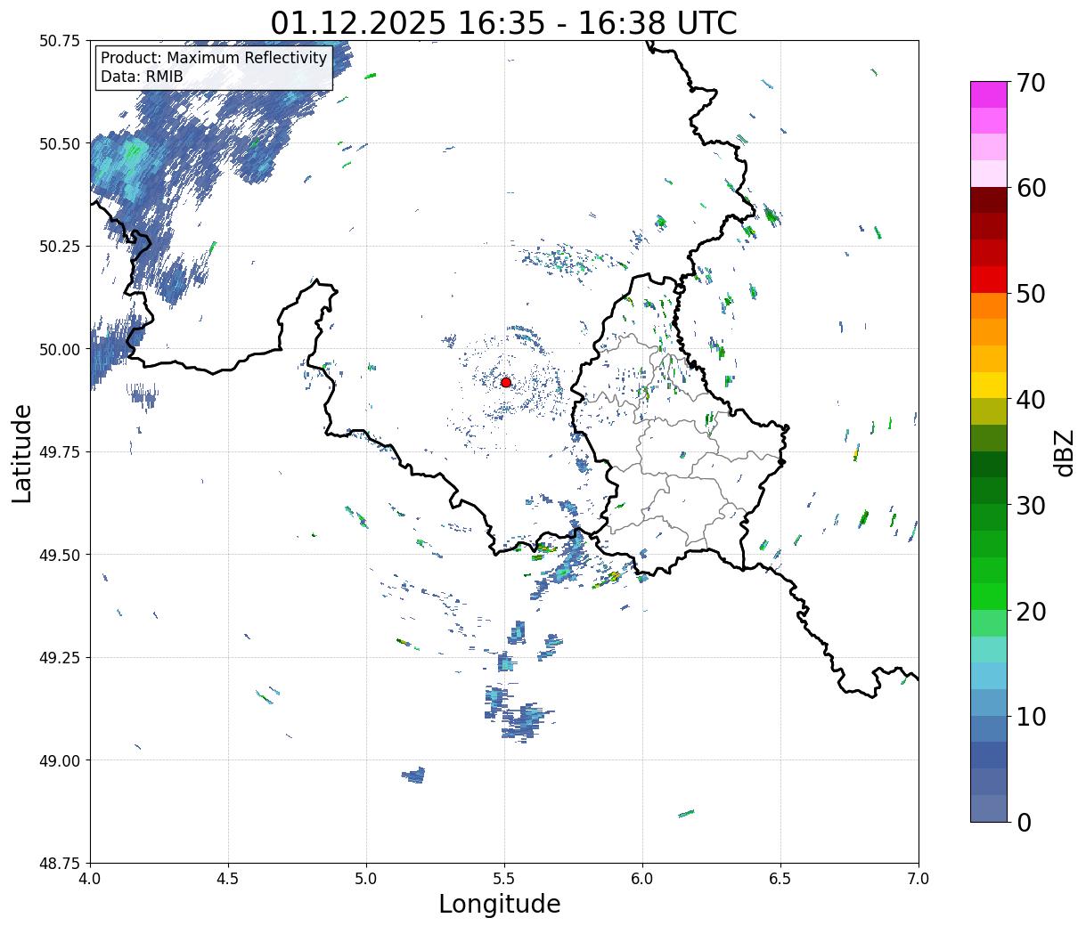Click the yellow colorbar swatch at 40 dBZ
The height and width of the screenshot is (926, 1086).
coord(989,386)
